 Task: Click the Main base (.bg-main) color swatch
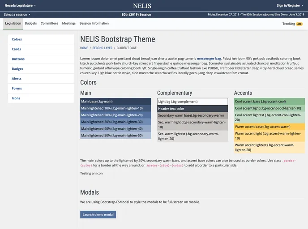(x=109, y=102)
